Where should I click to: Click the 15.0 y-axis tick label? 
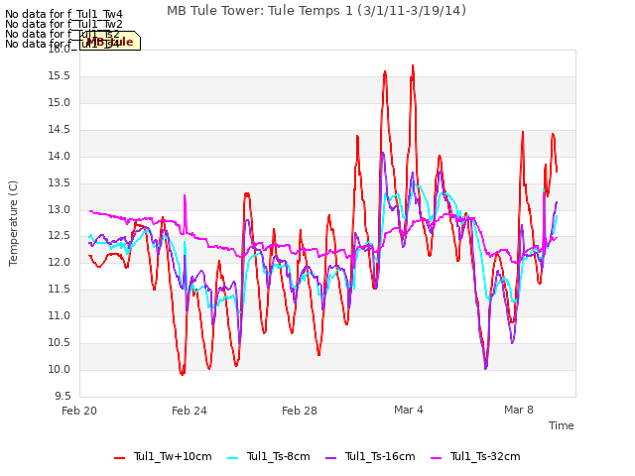point(60,103)
